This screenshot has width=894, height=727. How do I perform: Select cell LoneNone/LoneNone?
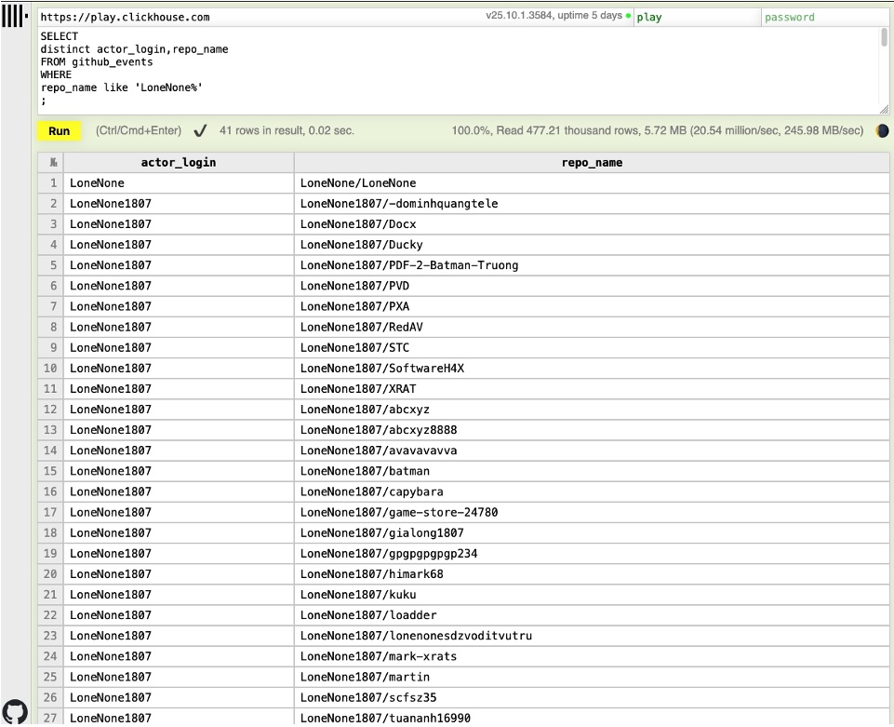[x=592, y=183]
